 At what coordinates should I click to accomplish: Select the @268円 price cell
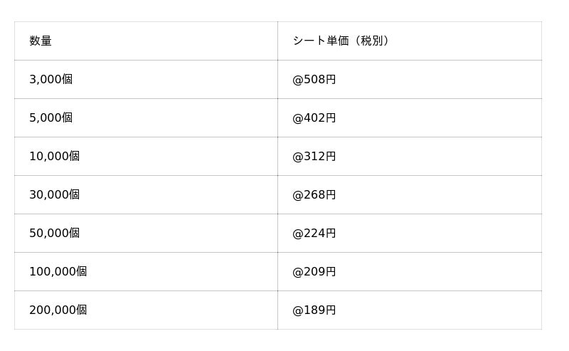click(x=314, y=195)
